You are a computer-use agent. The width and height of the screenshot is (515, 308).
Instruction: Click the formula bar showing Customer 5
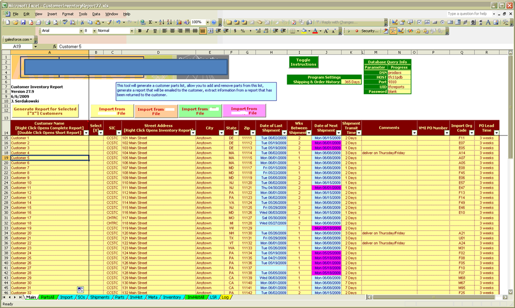pyautogui.click(x=283, y=47)
